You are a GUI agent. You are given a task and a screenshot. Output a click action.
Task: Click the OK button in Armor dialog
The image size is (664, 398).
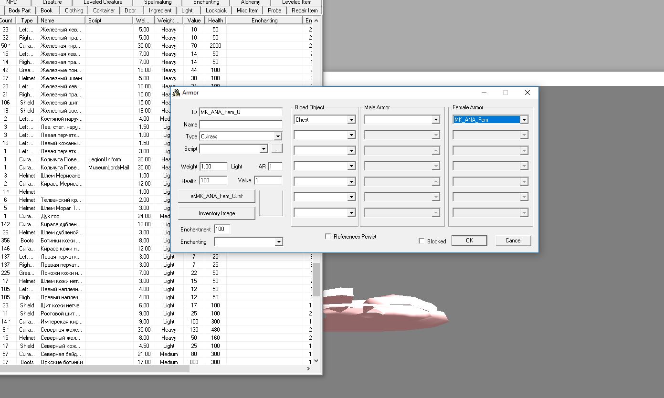pyautogui.click(x=469, y=241)
